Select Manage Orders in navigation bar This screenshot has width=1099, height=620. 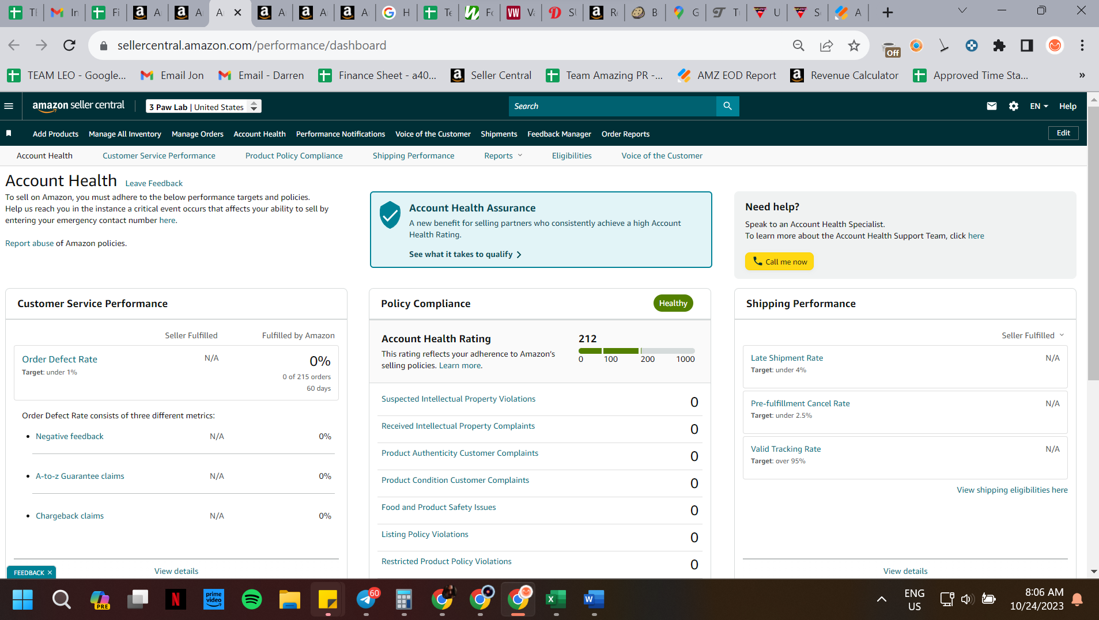click(198, 134)
